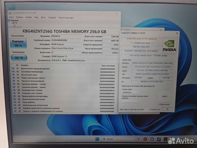Click the firmware field 0105AELA
The height and width of the screenshot is (148, 197).
pyautogui.click(x=66, y=36)
